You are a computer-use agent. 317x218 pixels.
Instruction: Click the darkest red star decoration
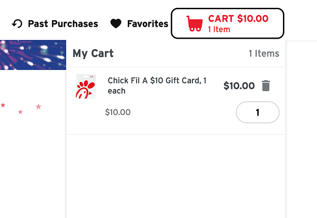tap(3, 105)
